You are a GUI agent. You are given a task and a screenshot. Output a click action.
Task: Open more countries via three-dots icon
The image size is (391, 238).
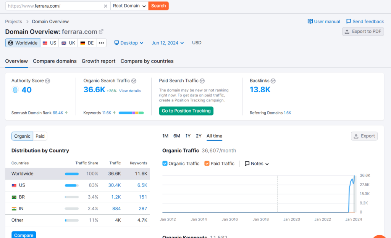pos(101,43)
